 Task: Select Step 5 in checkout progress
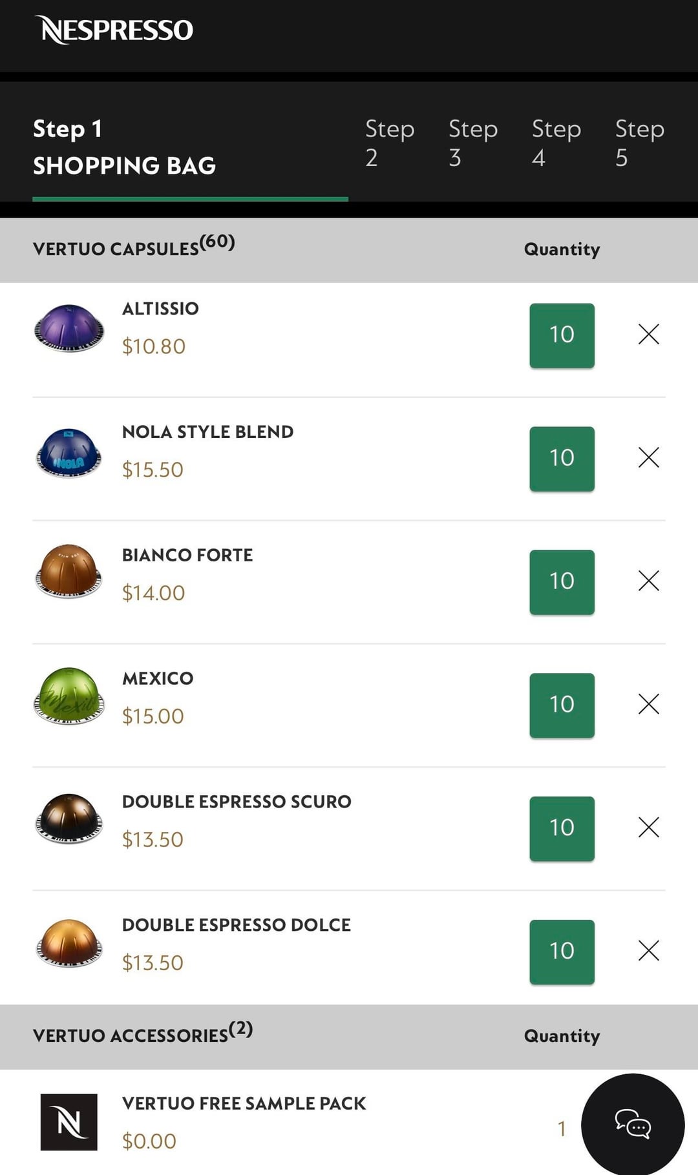(x=639, y=143)
